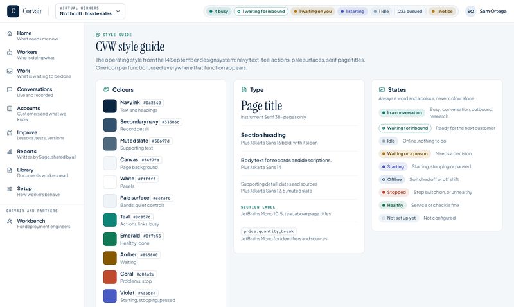Select the Coral colour swatch
Screen dimensions: 514x307
coord(110,277)
